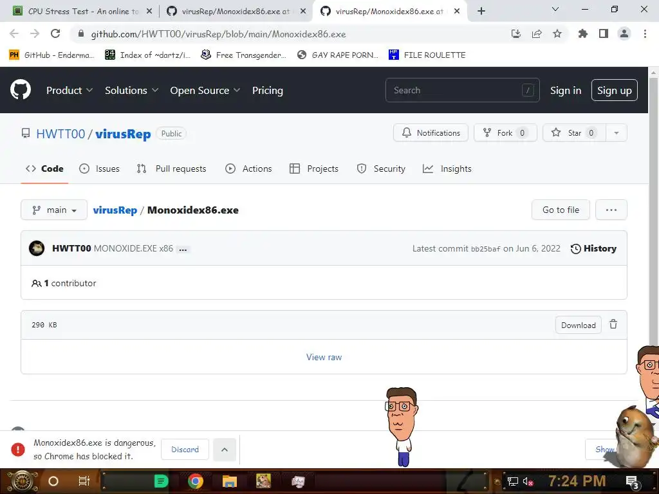Expand commit message ellipsis
659x494 pixels.
tap(183, 249)
